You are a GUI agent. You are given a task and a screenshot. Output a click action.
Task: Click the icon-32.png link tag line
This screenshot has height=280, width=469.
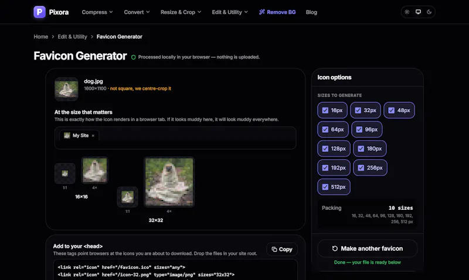point(146,275)
